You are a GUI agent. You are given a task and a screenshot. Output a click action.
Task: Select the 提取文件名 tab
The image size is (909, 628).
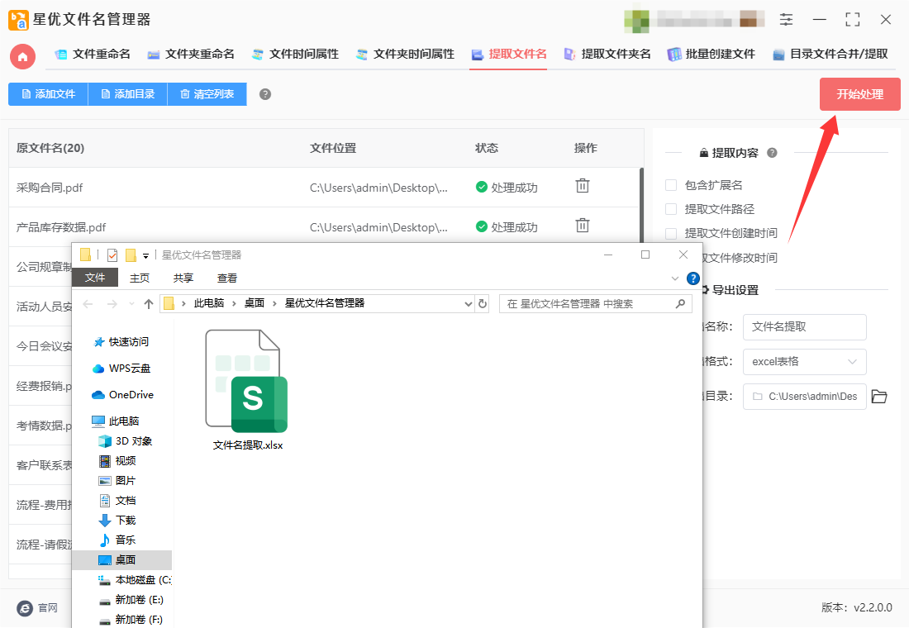[508, 54]
